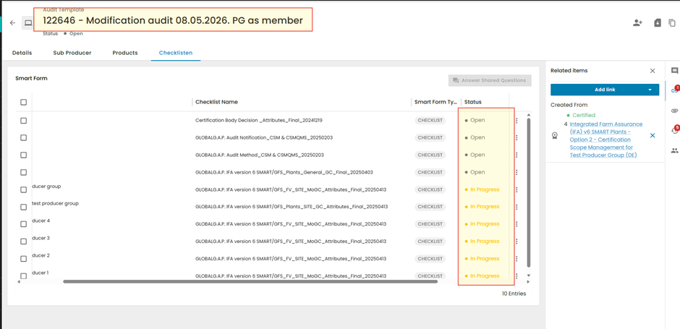Image resolution: width=680 pixels, height=329 pixels.
Task: Open row menu for Audit Method checklist
Action: (517, 155)
